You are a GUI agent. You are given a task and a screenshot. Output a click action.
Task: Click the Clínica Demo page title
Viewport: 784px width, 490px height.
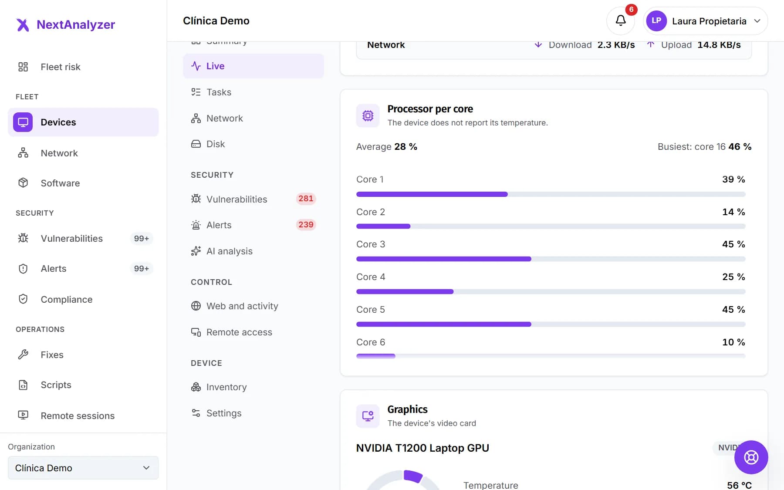216,21
